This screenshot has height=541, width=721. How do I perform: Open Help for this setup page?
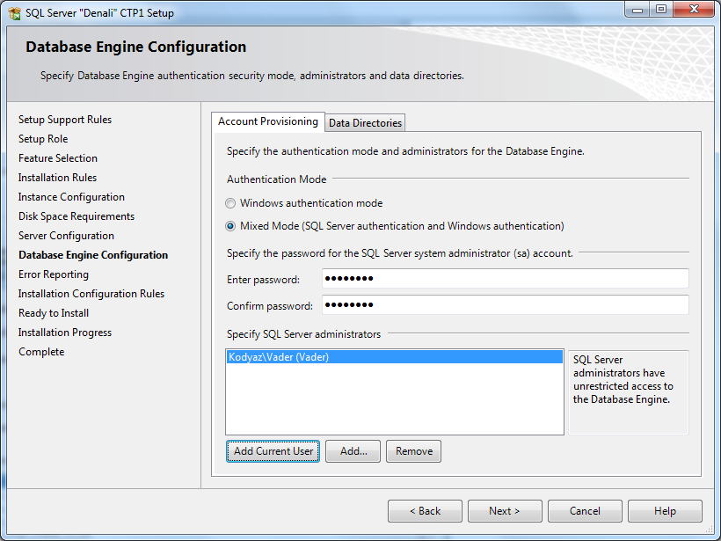coord(665,511)
